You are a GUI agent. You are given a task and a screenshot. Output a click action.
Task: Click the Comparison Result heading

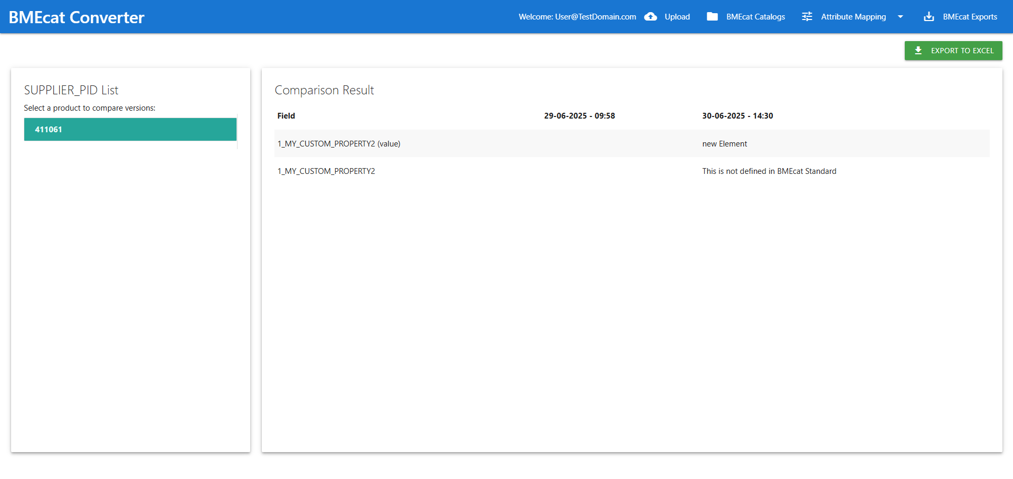324,90
